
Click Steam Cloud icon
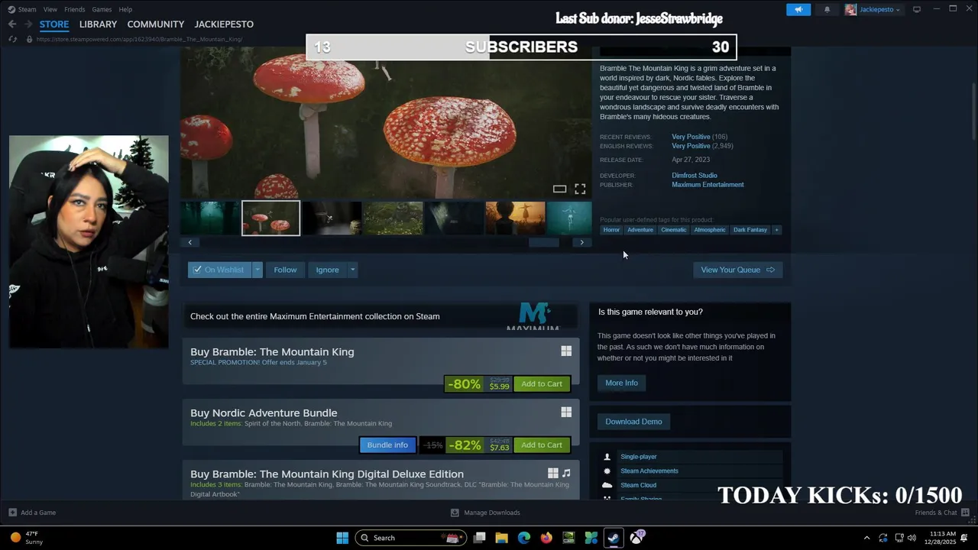(x=607, y=485)
